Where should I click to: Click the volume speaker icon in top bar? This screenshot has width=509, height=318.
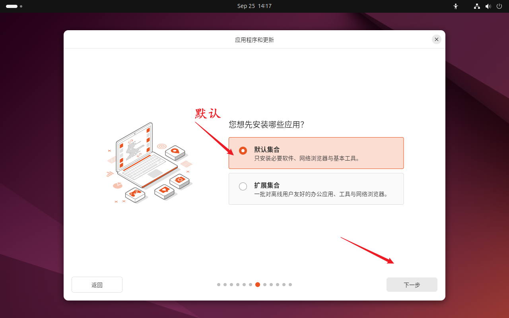pyautogui.click(x=488, y=6)
